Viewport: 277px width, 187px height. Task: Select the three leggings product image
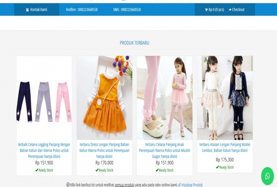(44, 98)
